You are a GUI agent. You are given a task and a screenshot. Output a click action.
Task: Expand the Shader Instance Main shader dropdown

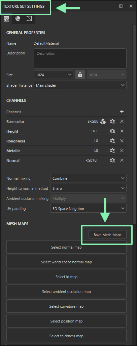[80, 85]
